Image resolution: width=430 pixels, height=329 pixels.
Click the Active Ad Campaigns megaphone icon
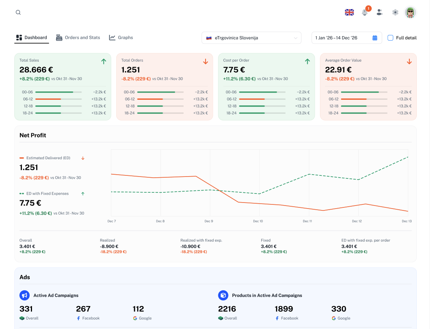24,295
